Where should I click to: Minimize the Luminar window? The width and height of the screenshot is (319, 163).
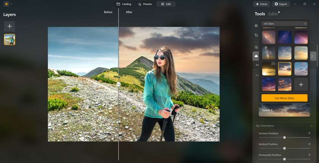pyautogui.click(x=295, y=4)
